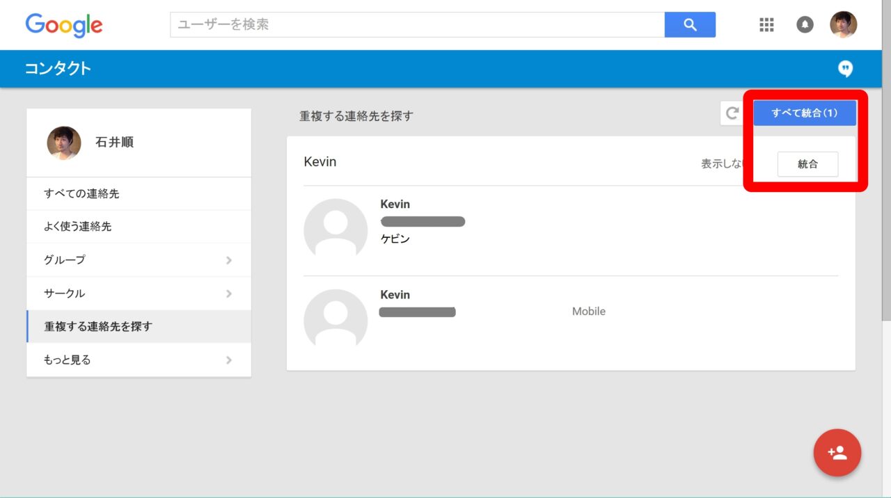Click the red add contact button
Viewport: 891px width, 498px height.
point(837,453)
